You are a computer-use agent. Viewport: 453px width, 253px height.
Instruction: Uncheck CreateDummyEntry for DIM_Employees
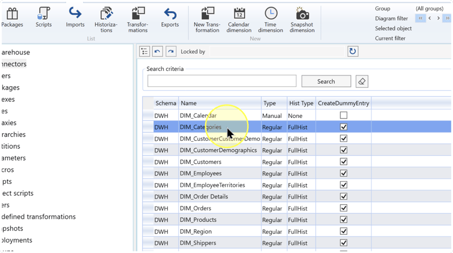point(344,173)
